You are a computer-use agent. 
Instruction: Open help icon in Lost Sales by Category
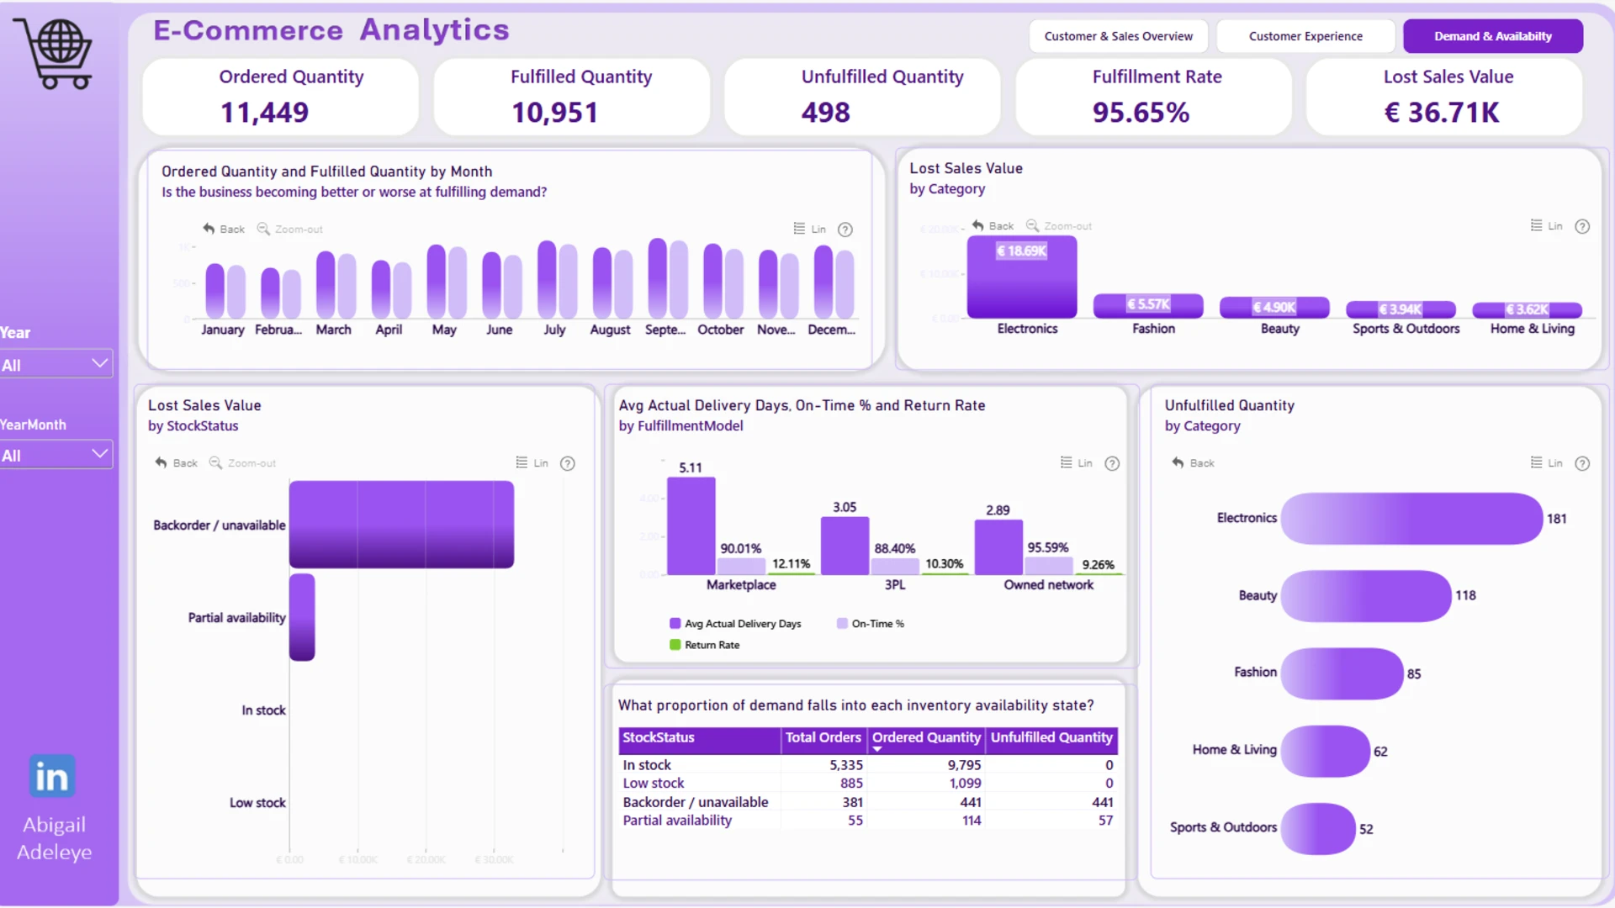coord(1582,226)
